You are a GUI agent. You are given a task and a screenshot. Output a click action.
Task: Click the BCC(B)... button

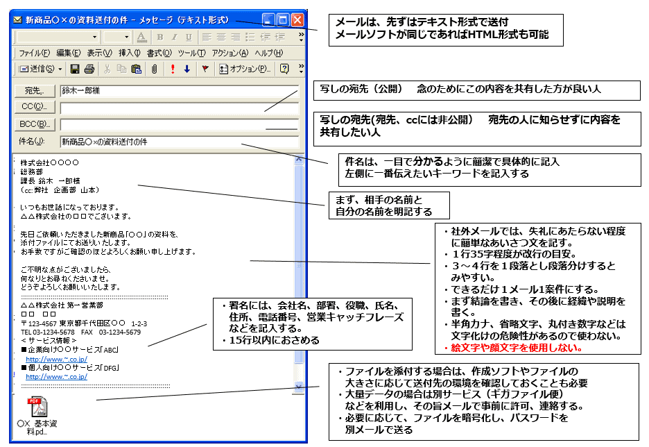coord(34,124)
